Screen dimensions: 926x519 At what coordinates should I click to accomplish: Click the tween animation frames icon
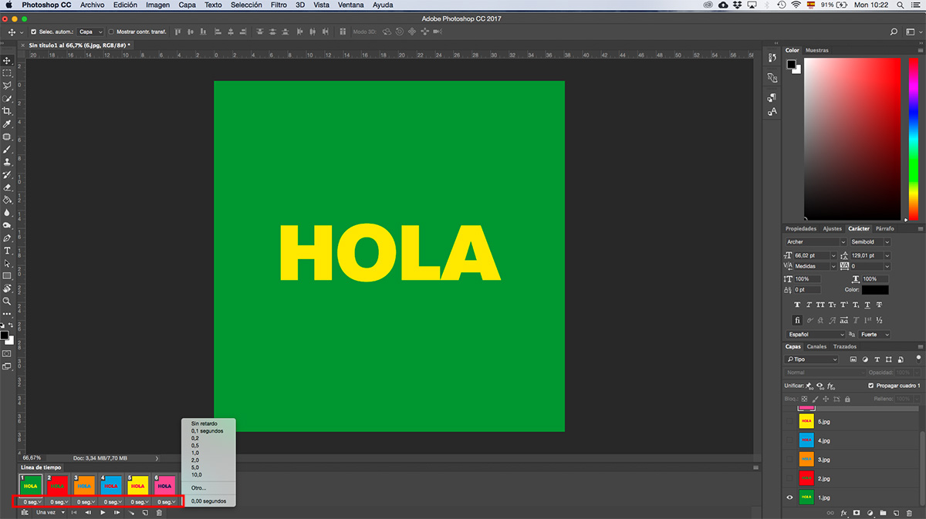(x=131, y=512)
